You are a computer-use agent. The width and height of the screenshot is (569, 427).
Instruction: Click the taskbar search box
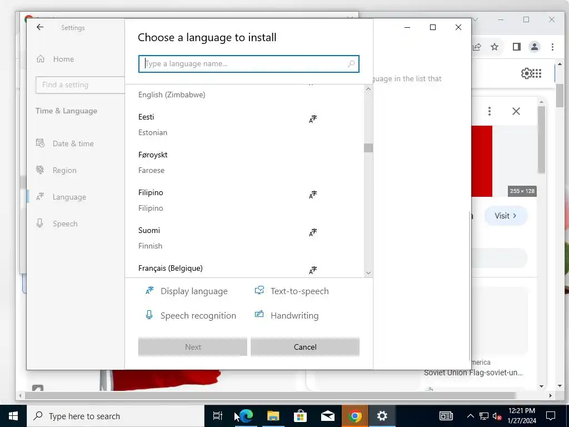click(116, 416)
